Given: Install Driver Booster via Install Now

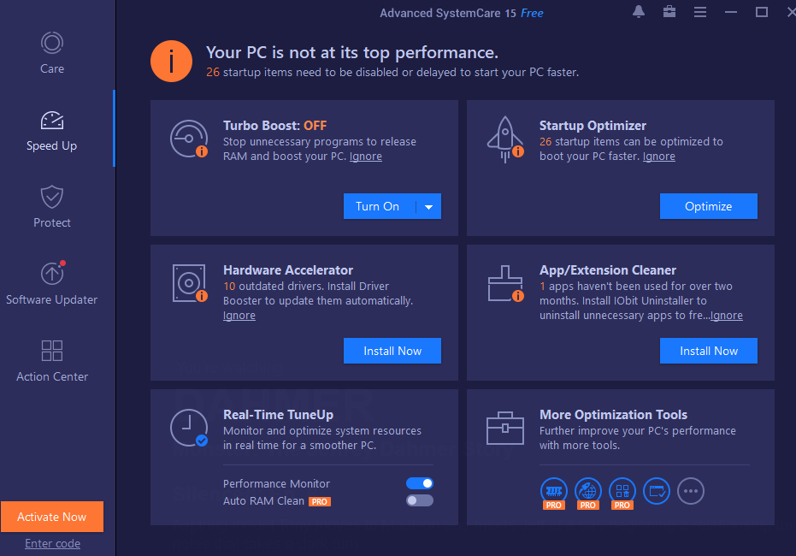Looking at the screenshot, I should tap(392, 351).
